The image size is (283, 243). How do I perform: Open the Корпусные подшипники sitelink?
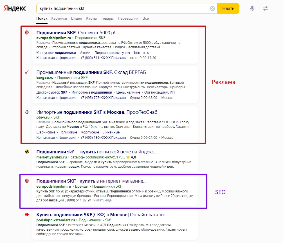(x=56, y=53)
